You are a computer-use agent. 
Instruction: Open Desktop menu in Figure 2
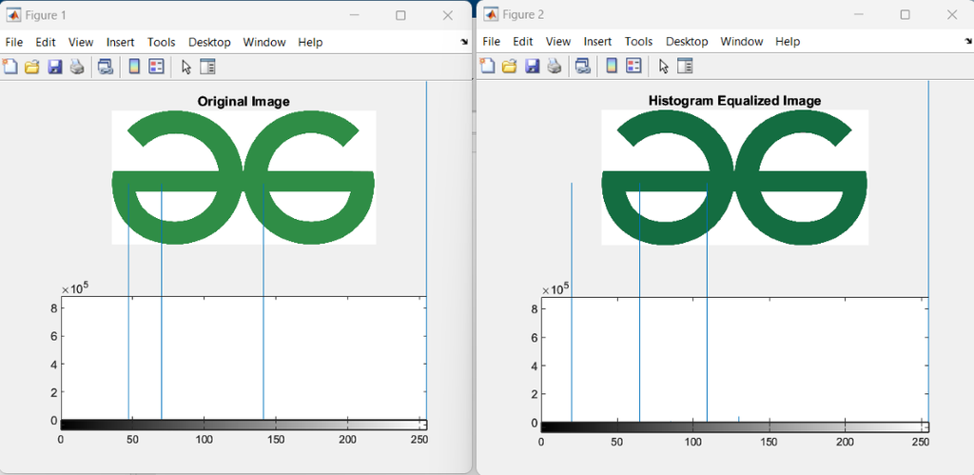point(687,41)
